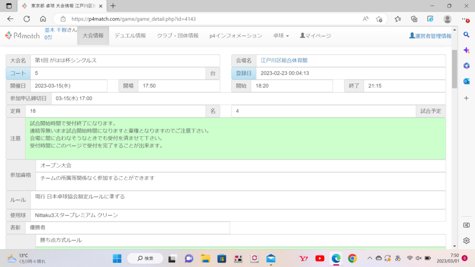
Task: Go to the browser home page
Action: [43, 19]
